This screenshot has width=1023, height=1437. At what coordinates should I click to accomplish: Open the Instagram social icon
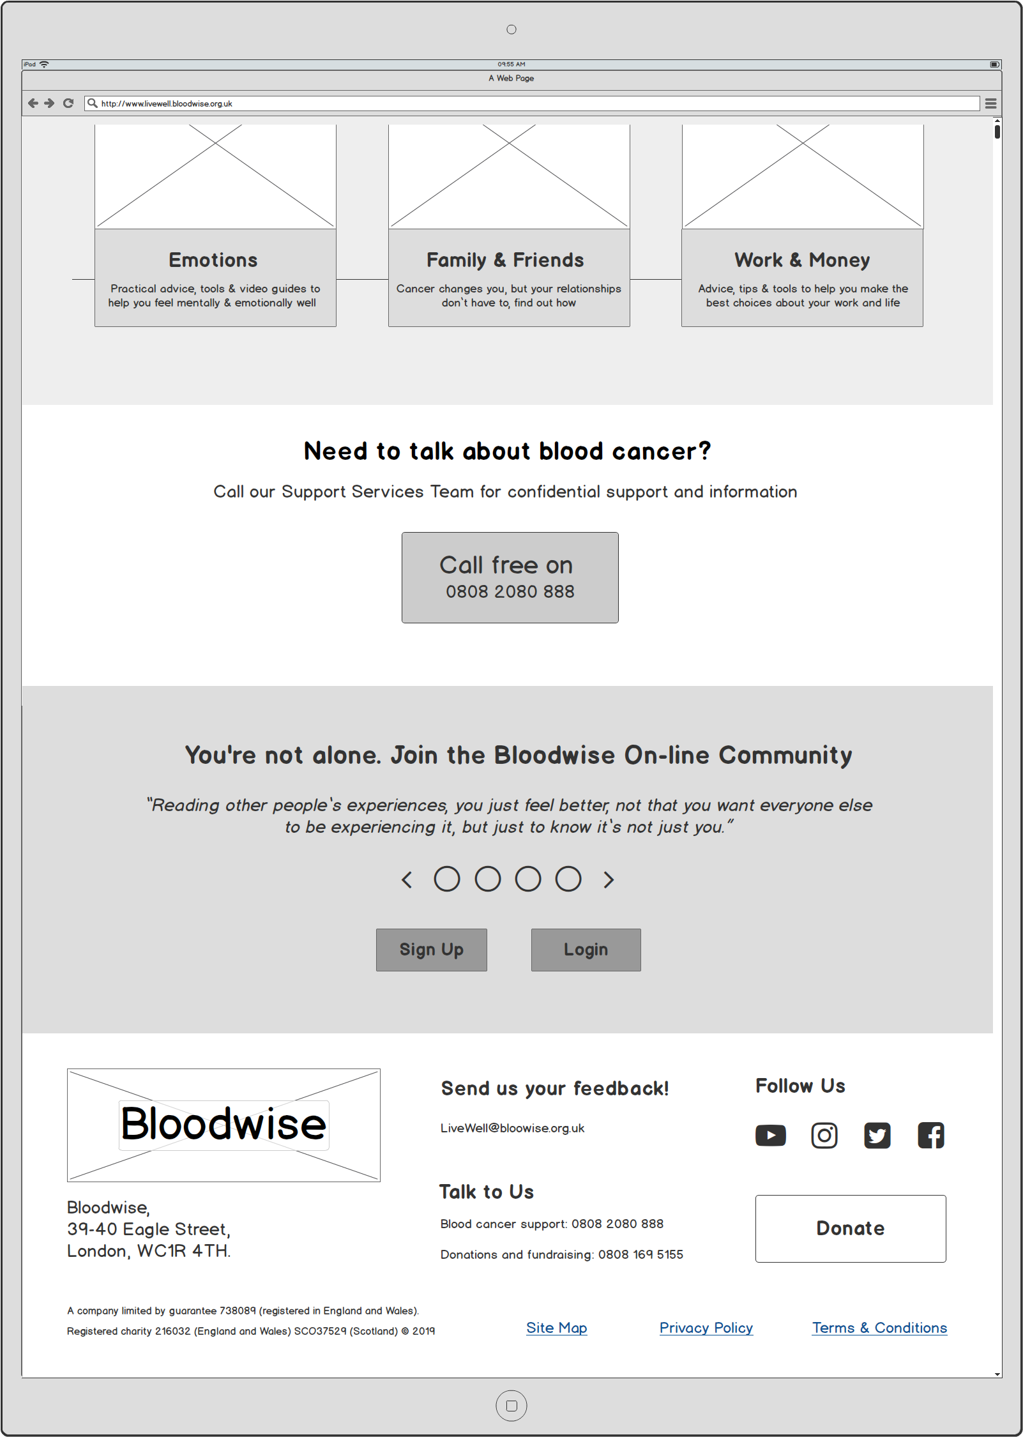coord(824,1136)
